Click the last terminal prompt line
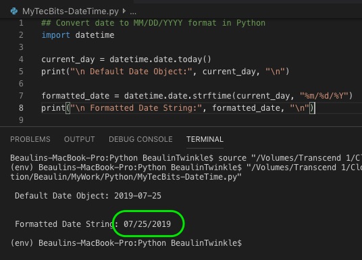Screen dimensions: 362x260 pos(126,243)
